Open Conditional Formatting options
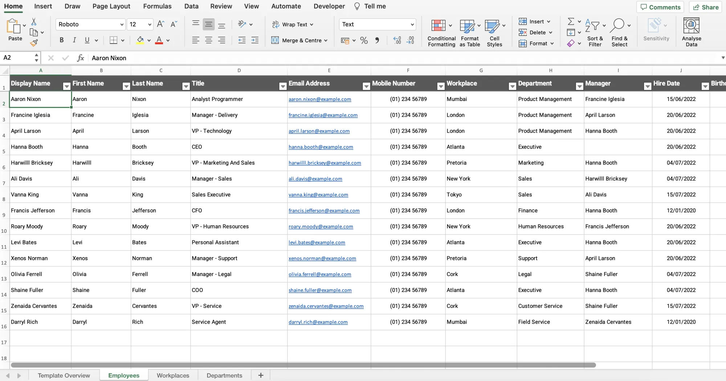 coord(441,33)
